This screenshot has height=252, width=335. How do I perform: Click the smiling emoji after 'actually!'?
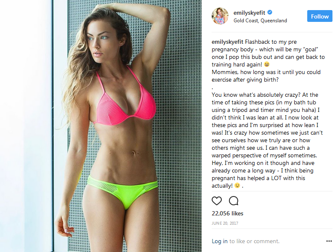237,186
